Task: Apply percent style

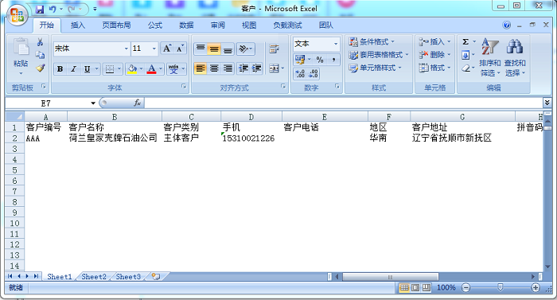Action: [x=320, y=60]
